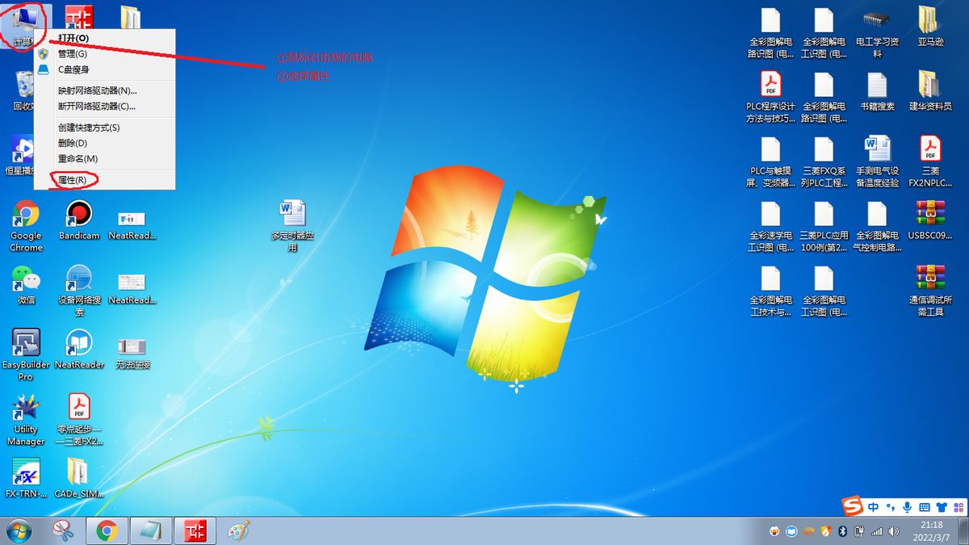969x545 pixels.
Task: Click 打开(O) in the context menu
Action: pyautogui.click(x=73, y=38)
